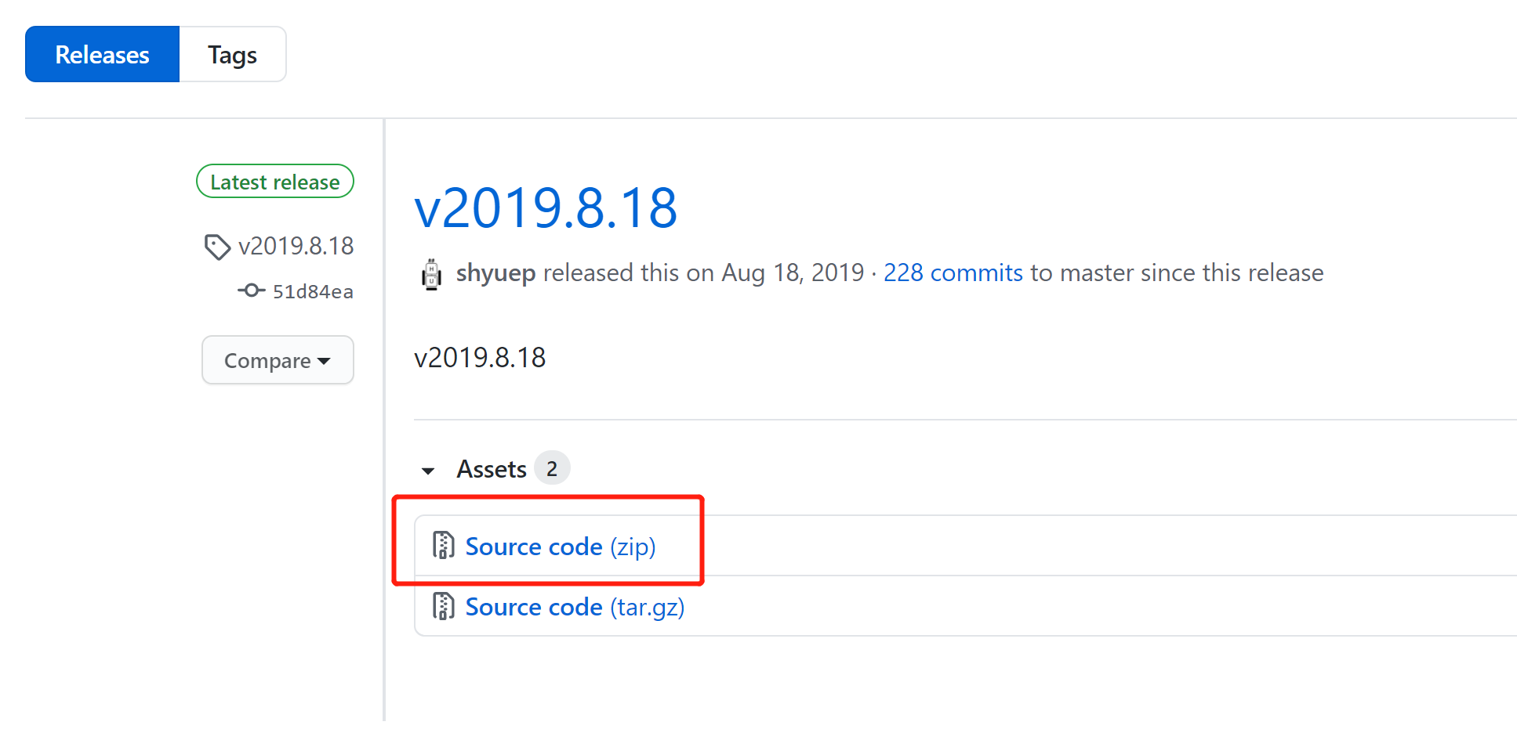Collapse the Assets section triangle

click(428, 471)
